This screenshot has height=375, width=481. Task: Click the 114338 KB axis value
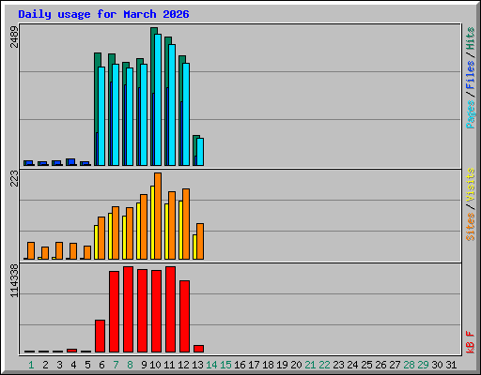coord(14,280)
